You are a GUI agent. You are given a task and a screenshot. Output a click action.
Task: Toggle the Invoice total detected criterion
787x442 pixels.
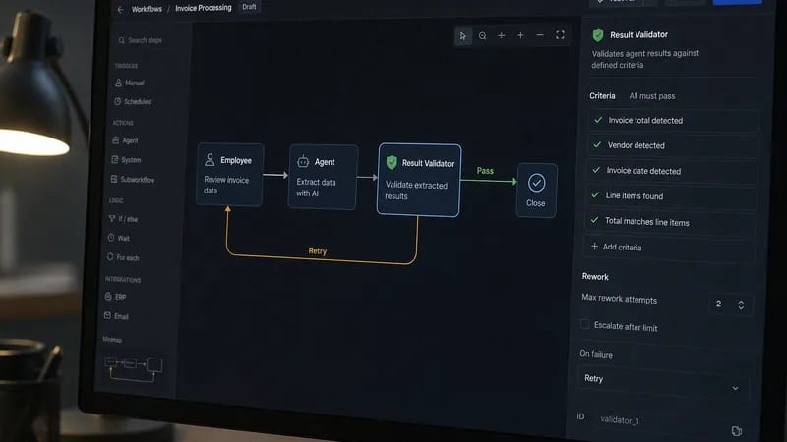click(673, 120)
